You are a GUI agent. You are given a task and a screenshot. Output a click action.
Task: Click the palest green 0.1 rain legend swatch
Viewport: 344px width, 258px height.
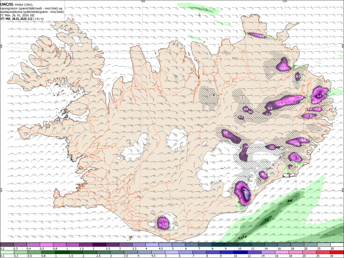coord(7,252)
